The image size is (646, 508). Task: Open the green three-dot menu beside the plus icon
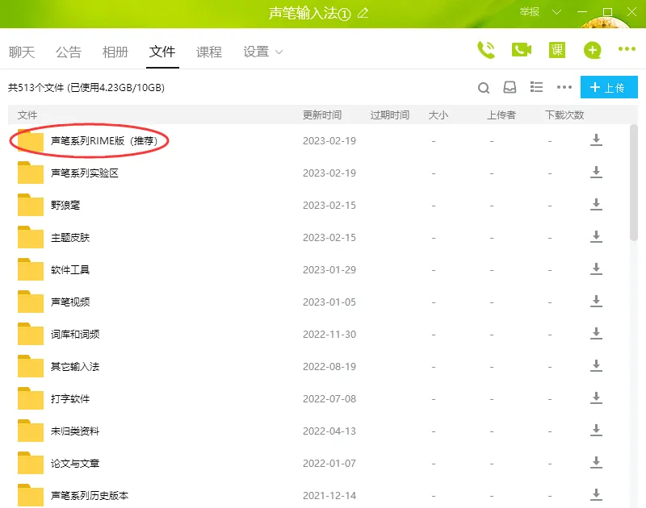(627, 50)
